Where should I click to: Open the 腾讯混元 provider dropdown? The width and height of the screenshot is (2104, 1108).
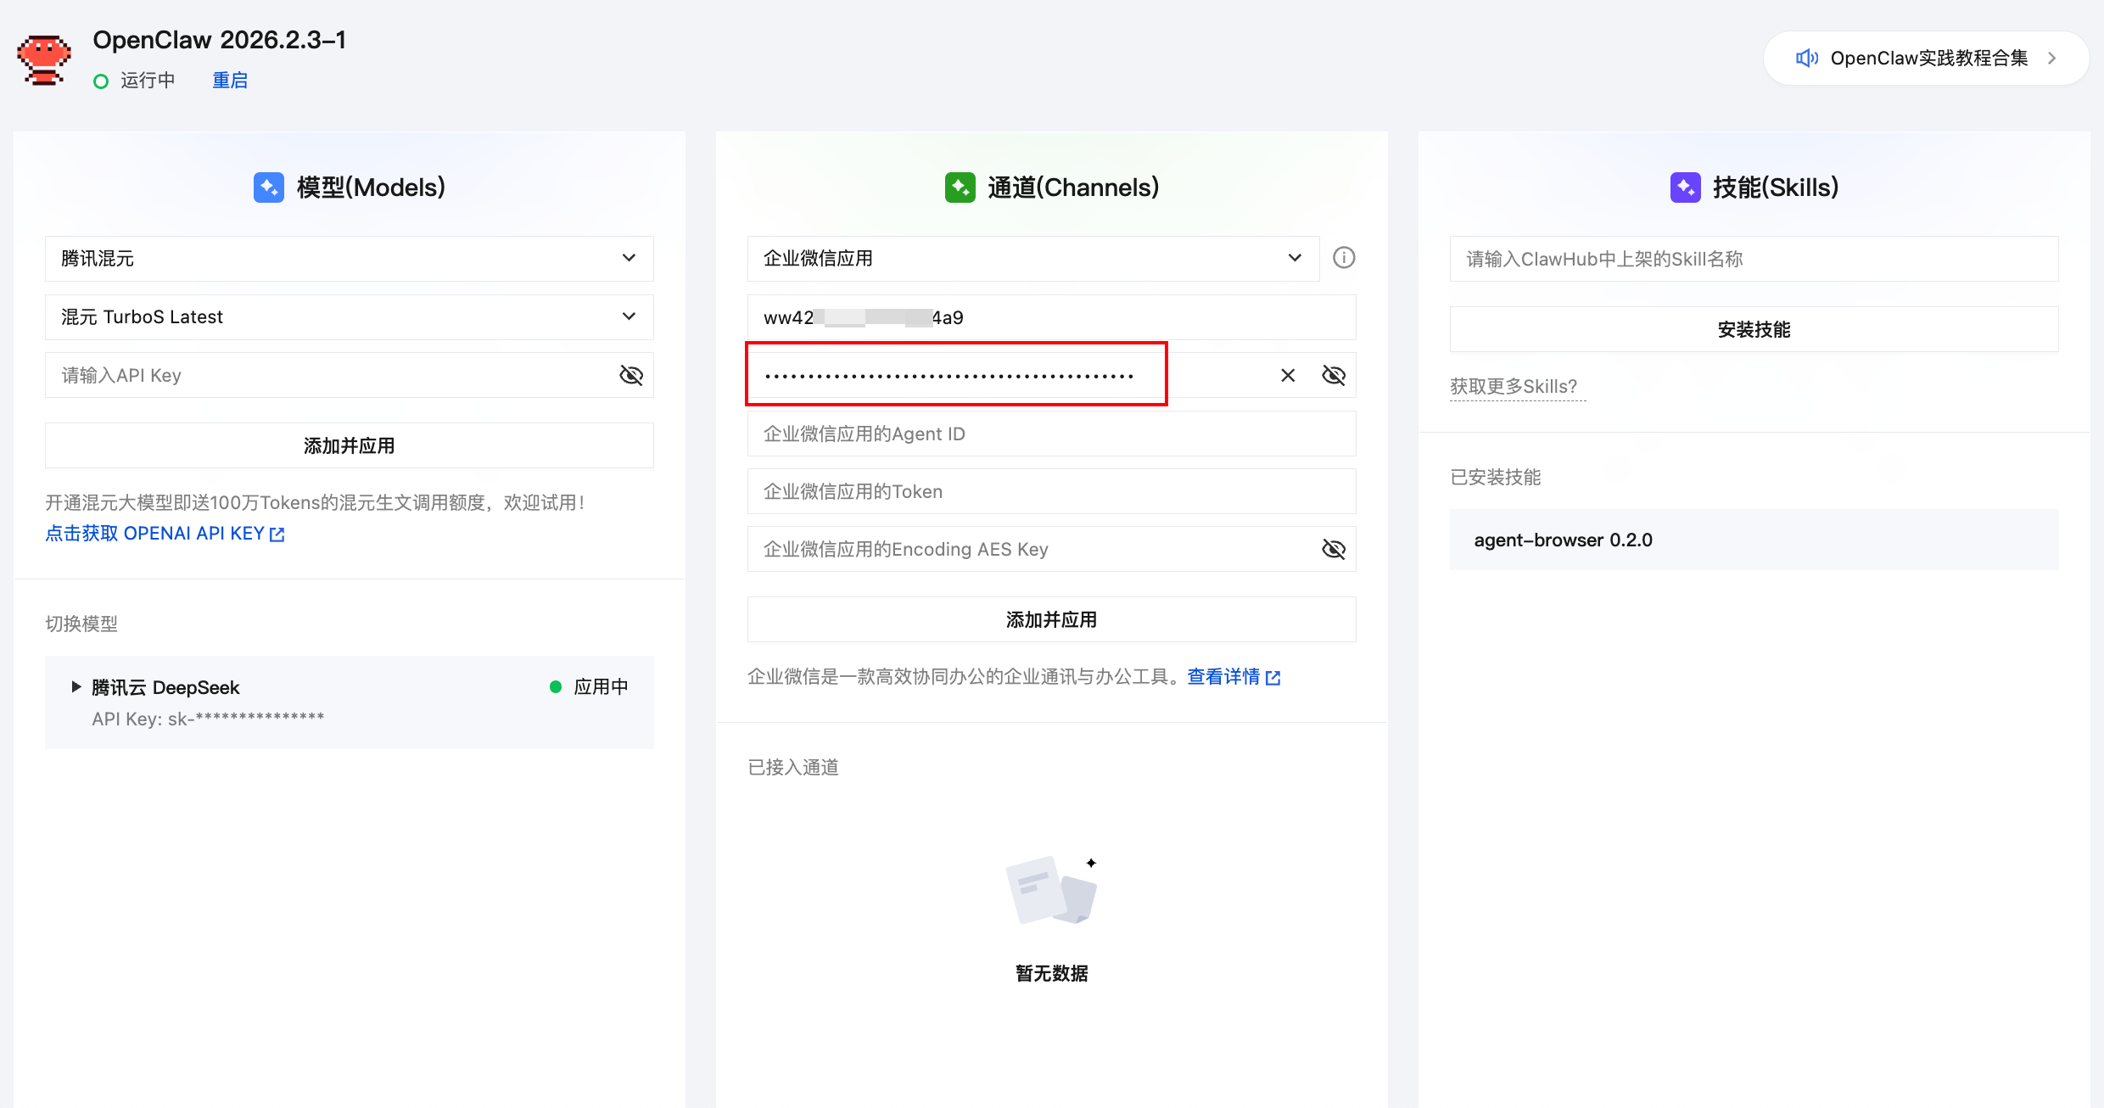pyautogui.click(x=349, y=259)
